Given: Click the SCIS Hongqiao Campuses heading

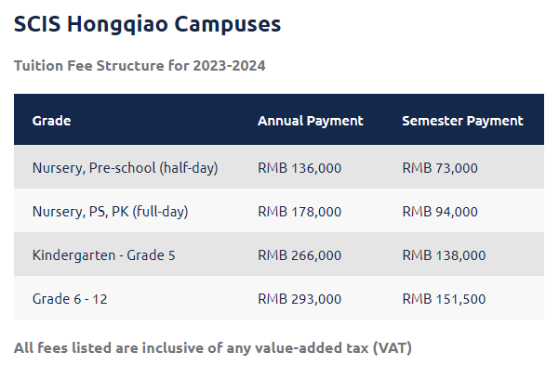Looking at the screenshot, I should click(x=147, y=24).
